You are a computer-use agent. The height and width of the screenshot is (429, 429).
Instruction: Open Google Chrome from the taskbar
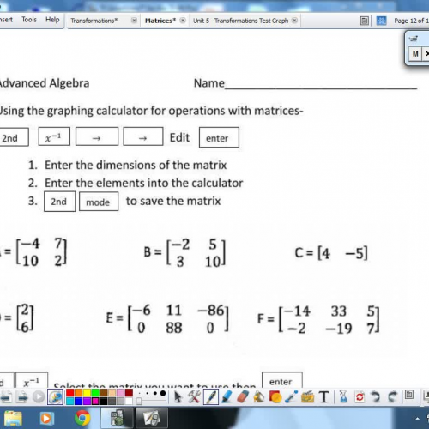pos(82,419)
